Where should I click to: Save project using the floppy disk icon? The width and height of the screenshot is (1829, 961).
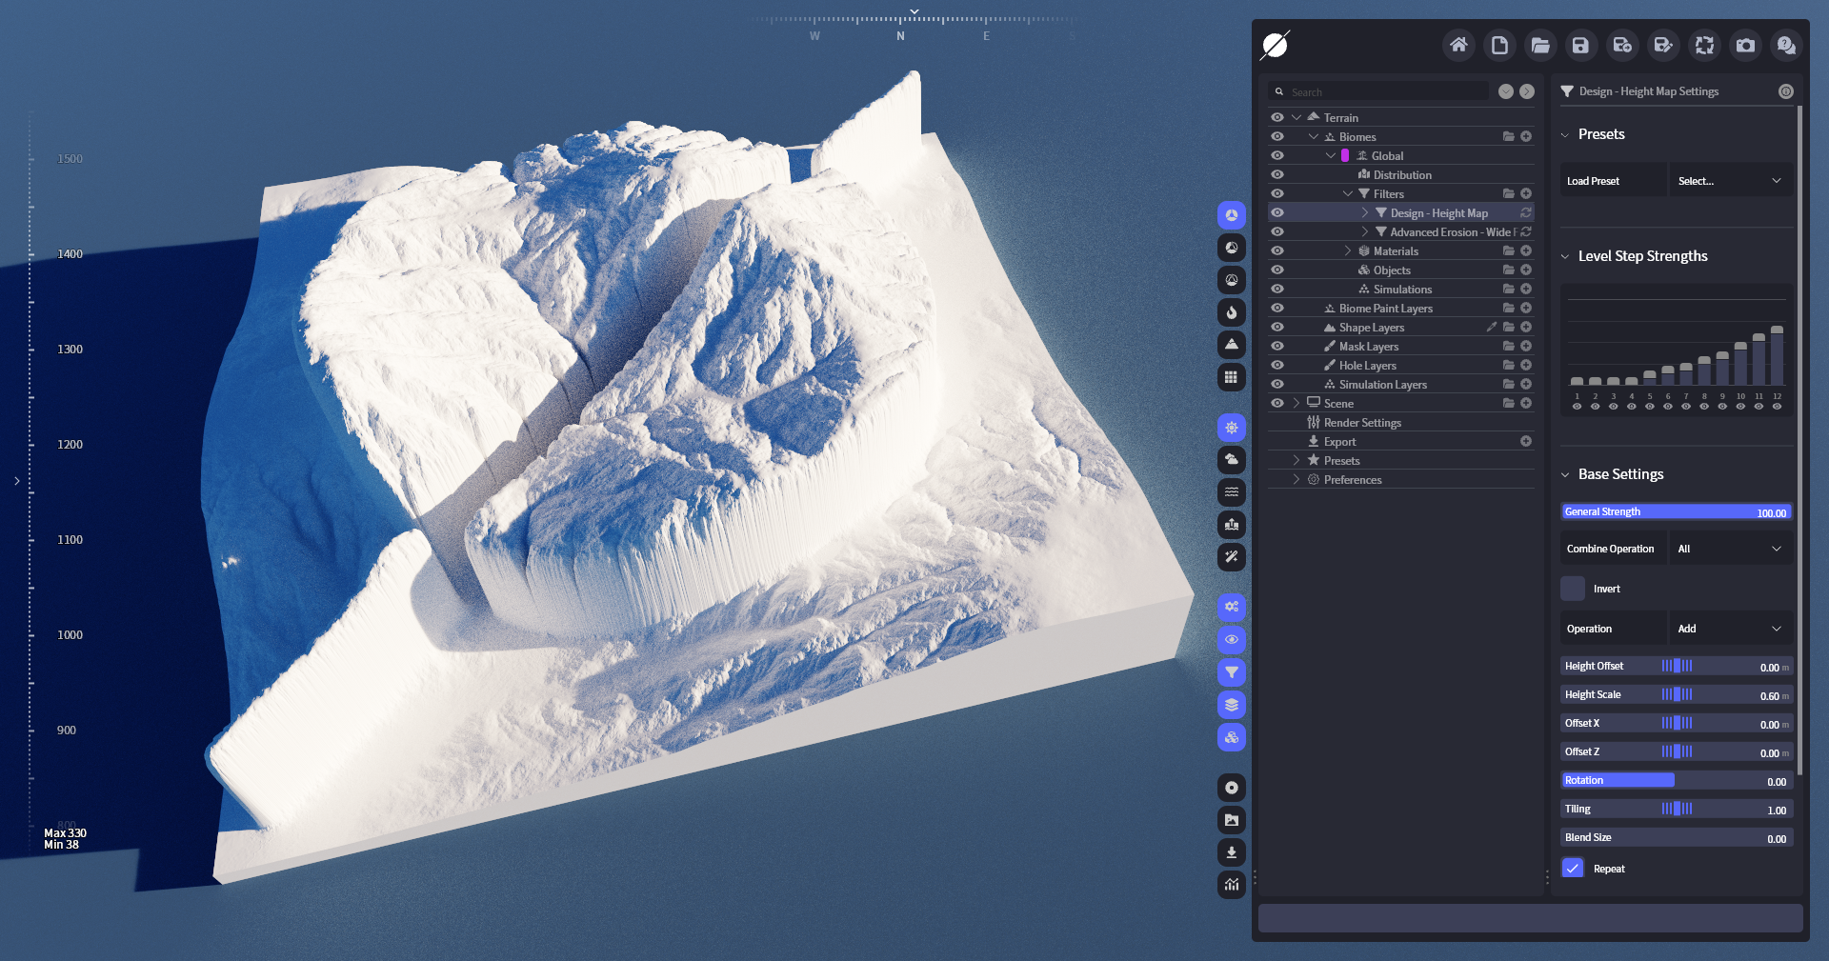click(1580, 45)
